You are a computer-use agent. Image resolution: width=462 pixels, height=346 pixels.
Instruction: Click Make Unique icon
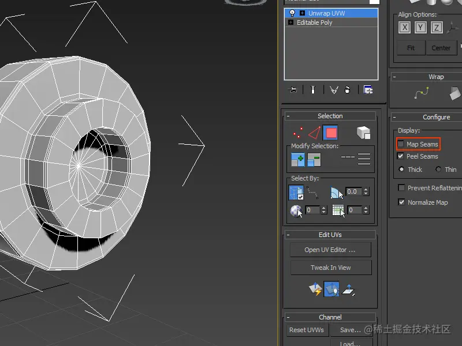[x=334, y=90]
